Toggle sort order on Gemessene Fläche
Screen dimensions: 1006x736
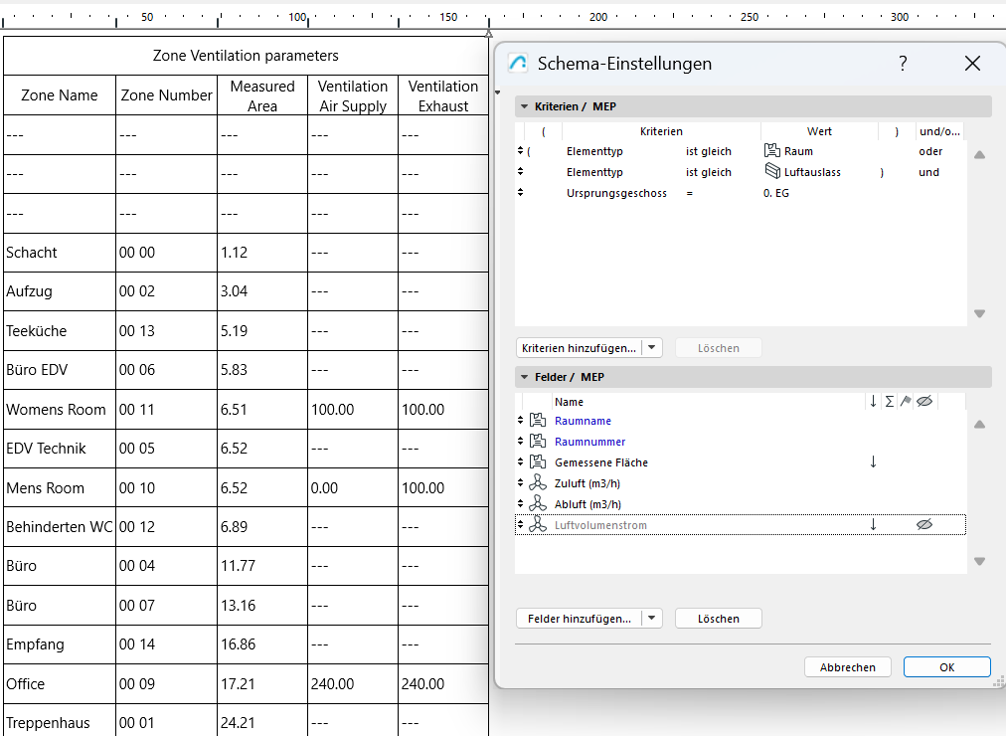coord(873,461)
